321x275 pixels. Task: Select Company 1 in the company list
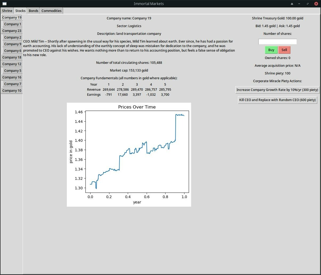[x=12, y=24]
